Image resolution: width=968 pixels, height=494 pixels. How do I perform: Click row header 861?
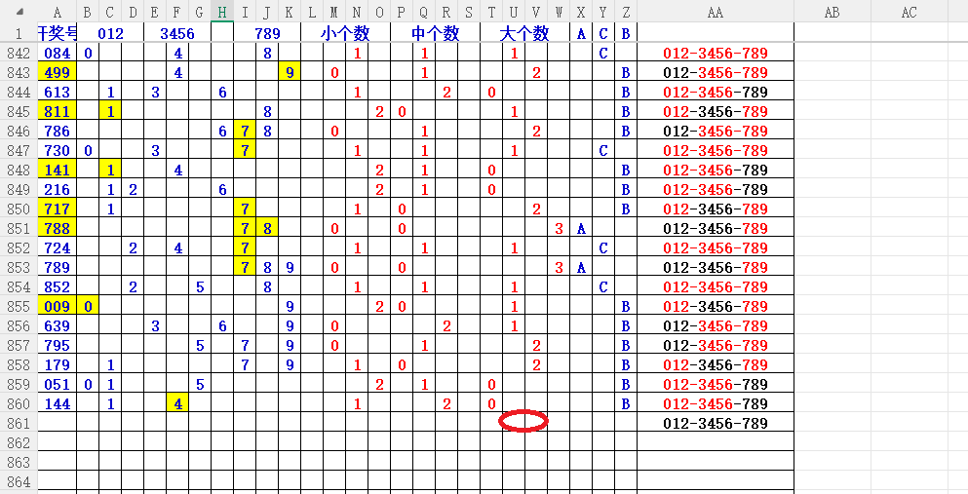tap(18, 424)
